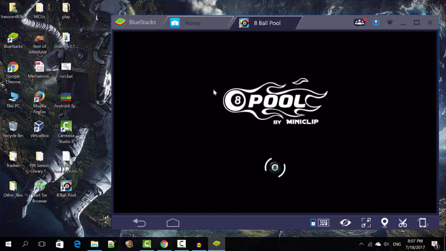Screen dimensions: 446x251
Task: Select the 8 Ball Pool.com.m... desktop file
Action: coord(66,162)
